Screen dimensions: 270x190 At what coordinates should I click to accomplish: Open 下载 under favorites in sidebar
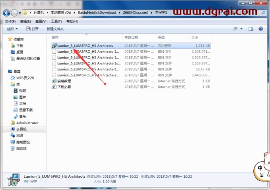coord(17,46)
